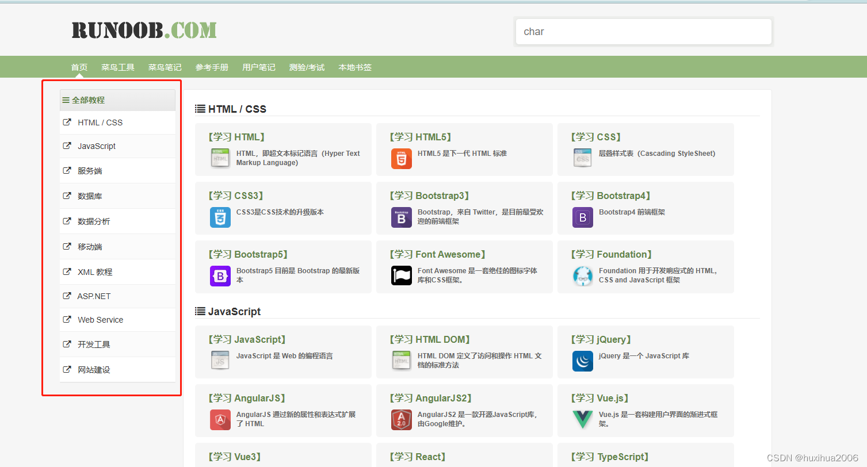Viewport: 867px width, 467px height.
Task: Open the 参考手册 nav item
Action: (212, 67)
